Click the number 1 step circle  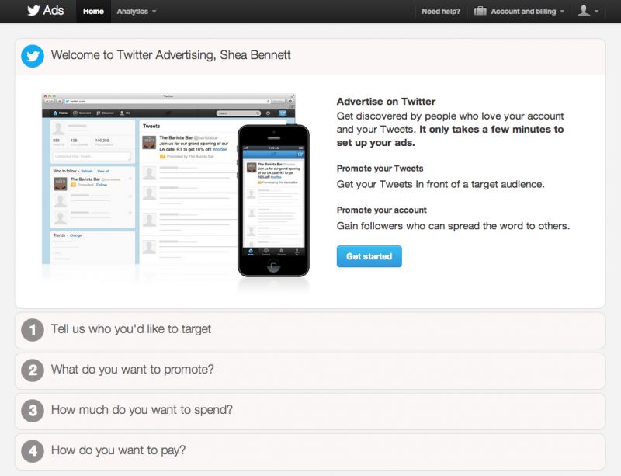pos(33,330)
